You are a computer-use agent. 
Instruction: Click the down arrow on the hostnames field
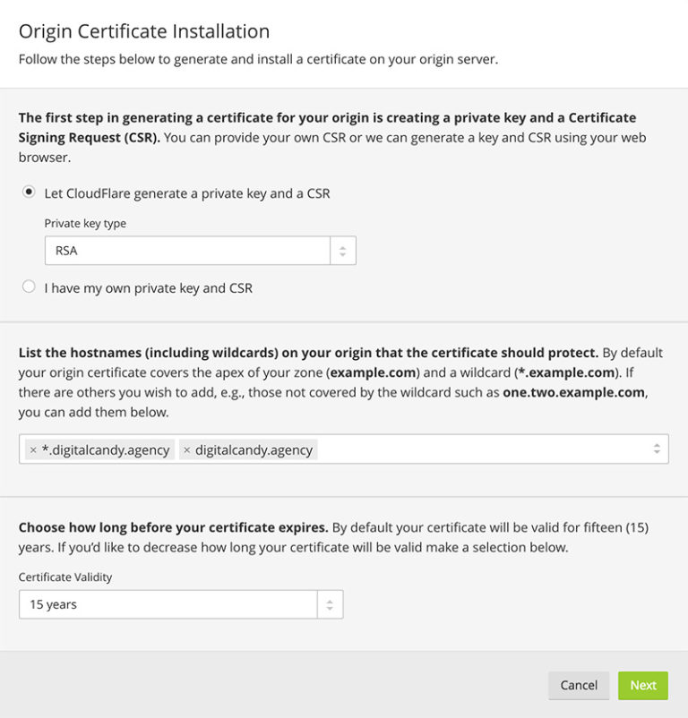click(x=658, y=451)
